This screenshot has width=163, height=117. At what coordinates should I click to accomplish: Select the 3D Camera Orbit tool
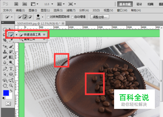pos(11,80)
